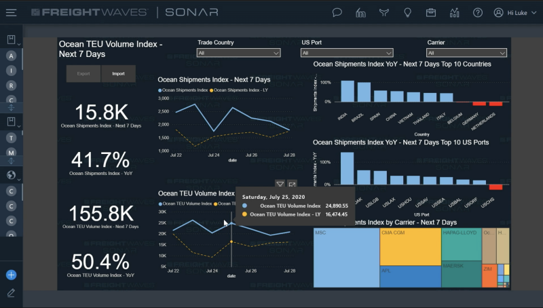The width and height of the screenshot is (543, 308).
Task: Toggle the blue Ocean TEU Volume Index legend
Action: pyautogui.click(x=184, y=204)
